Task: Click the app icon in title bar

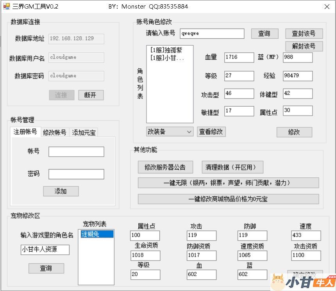Action: tap(6, 6)
